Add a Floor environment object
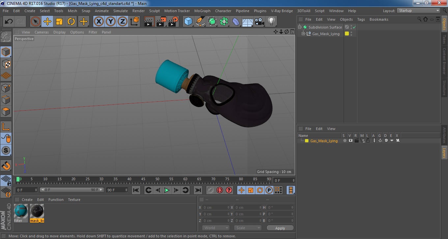Screen dimensions: 448x239 pos(247,22)
